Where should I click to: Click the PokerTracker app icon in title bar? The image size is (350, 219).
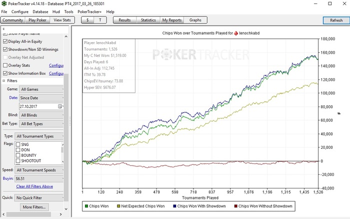(4, 4)
